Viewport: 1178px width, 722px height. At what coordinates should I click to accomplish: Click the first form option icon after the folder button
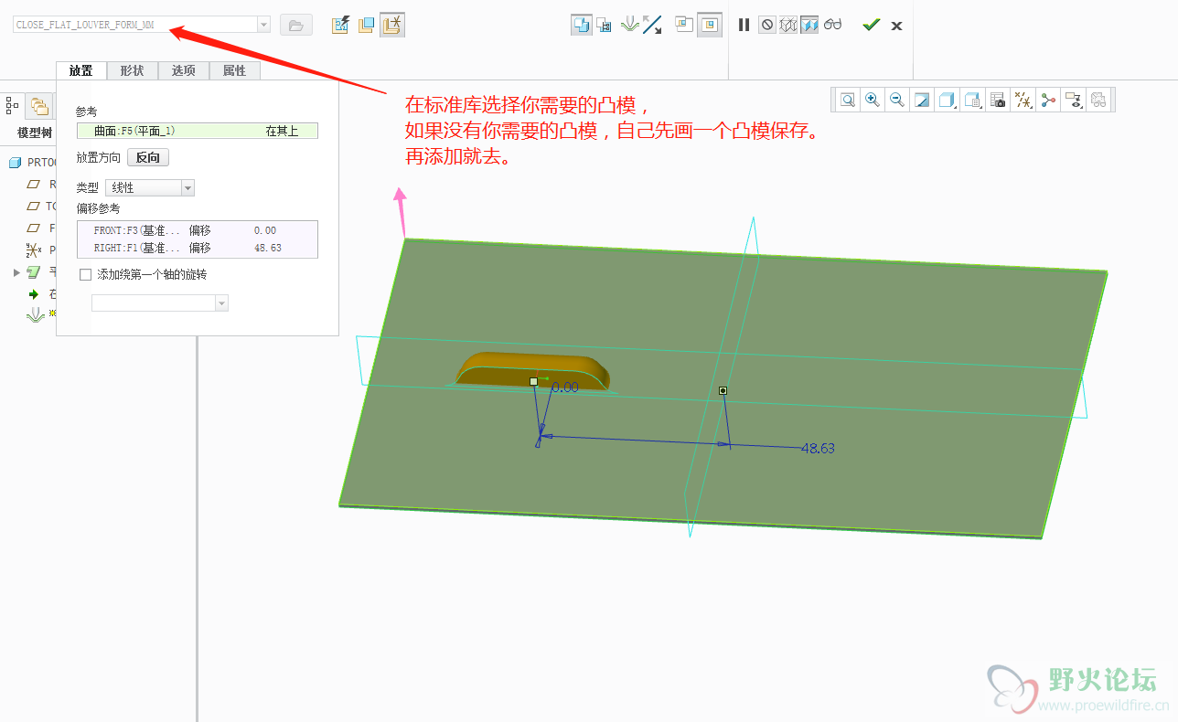click(x=340, y=26)
